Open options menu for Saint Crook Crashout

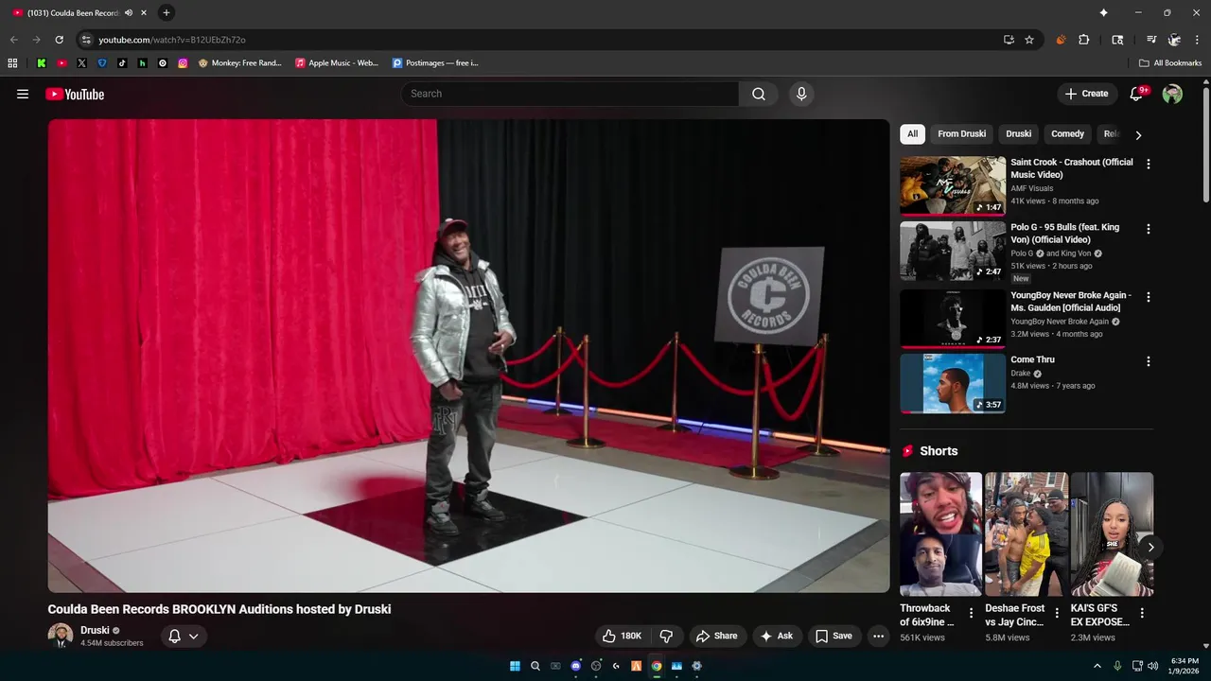click(1149, 164)
